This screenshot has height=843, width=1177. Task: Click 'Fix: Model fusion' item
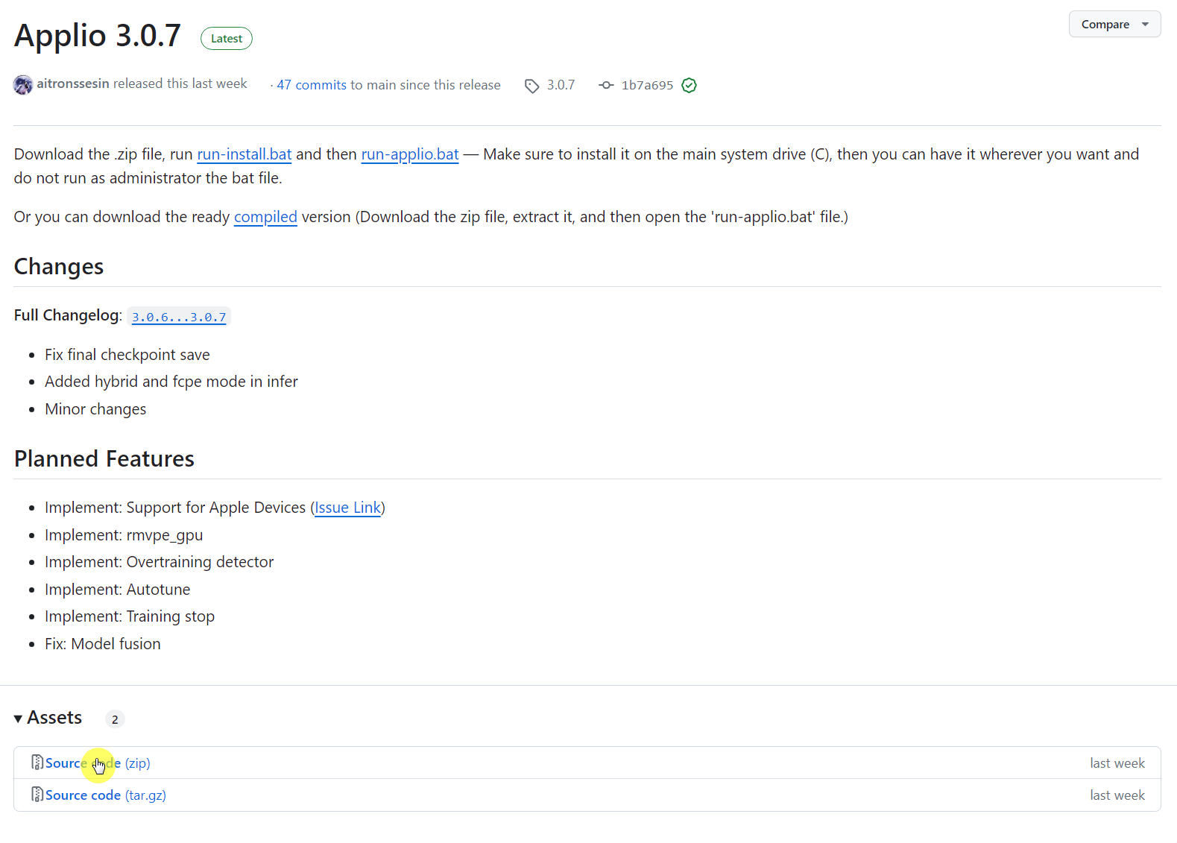point(103,644)
